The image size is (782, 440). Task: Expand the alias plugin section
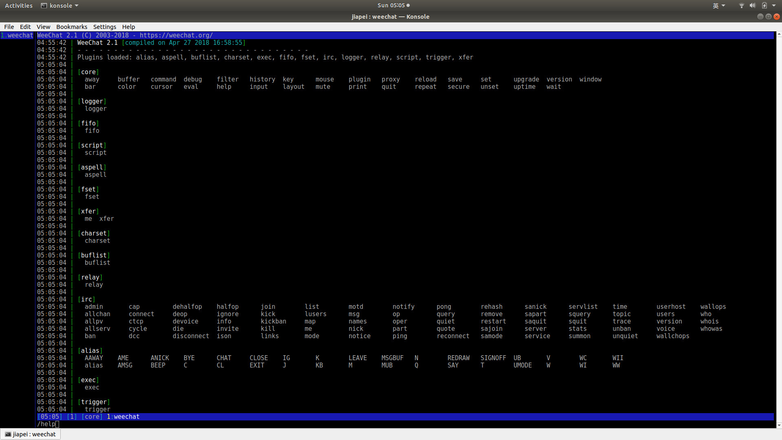[x=90, y=350]
